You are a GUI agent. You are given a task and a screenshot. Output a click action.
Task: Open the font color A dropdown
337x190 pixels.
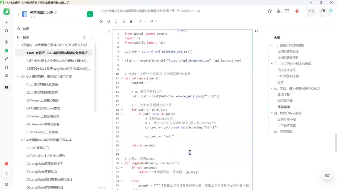142,21
